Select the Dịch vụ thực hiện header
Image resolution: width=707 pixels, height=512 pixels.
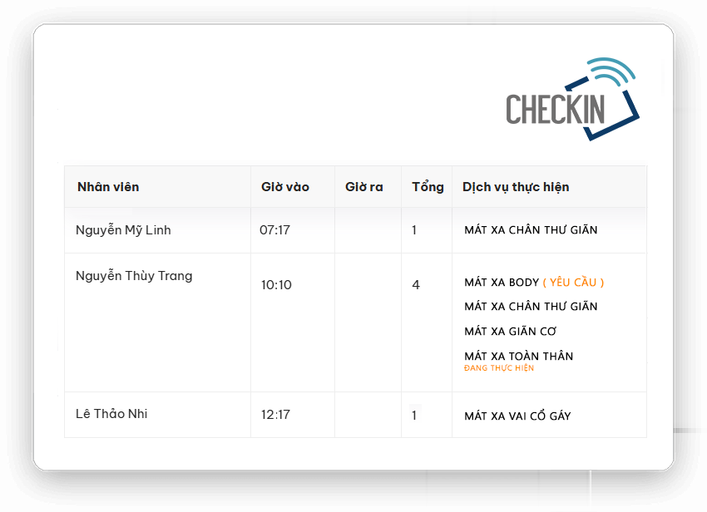(x=516, y=187)
